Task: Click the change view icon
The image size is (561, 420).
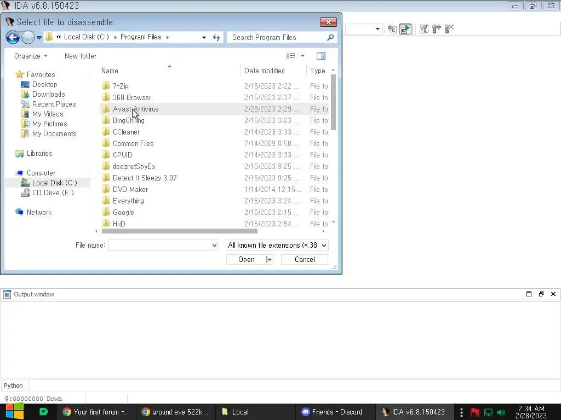Action: (291, 56)
